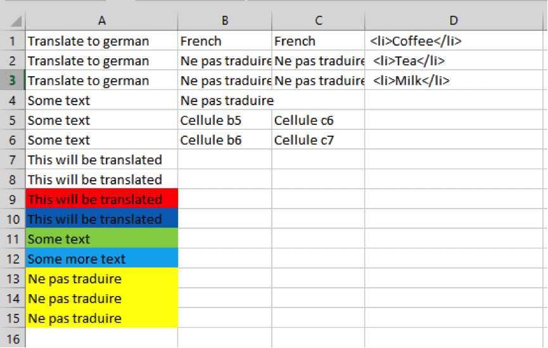Click cell Cellule b5
548x348 pixels.
coord(225,120)
